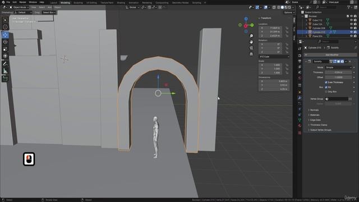The width and height of the screenshot is (359, 202).
Task: Open the Object Data green triangle tab
Action: coord(300,120)
